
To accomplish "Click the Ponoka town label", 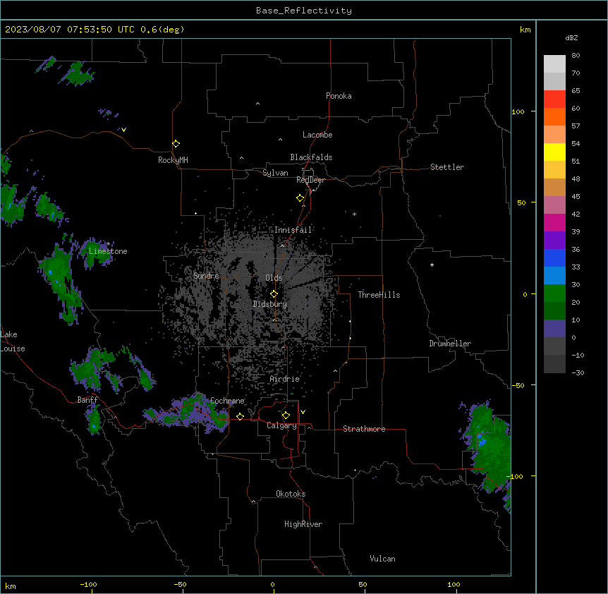I will pos(339,96).
